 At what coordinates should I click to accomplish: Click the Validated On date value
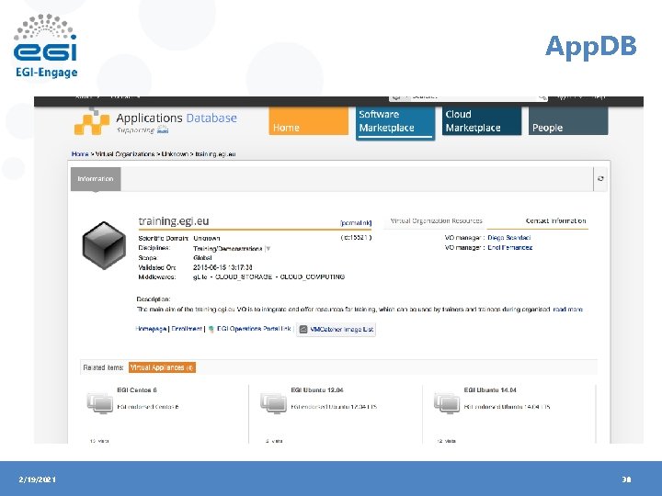[x=223, y=267]
